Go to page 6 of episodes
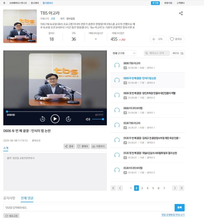This screenshot has width=204, height=218. click(x=159, y=188)
